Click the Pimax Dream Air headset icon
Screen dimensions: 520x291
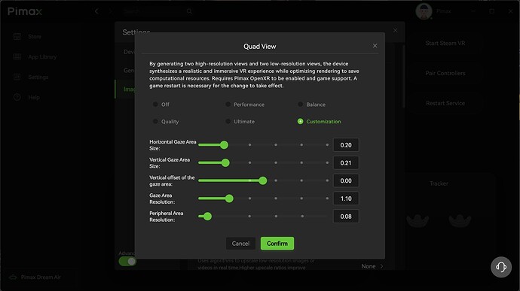(13, 277)
